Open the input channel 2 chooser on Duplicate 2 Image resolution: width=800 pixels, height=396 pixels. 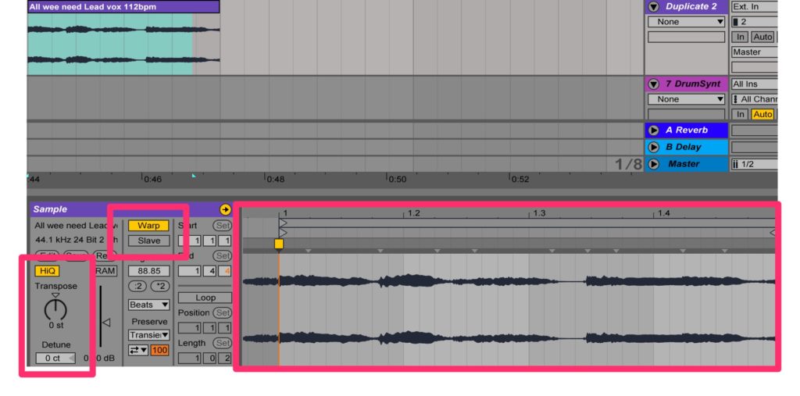[x=755, y=22]
